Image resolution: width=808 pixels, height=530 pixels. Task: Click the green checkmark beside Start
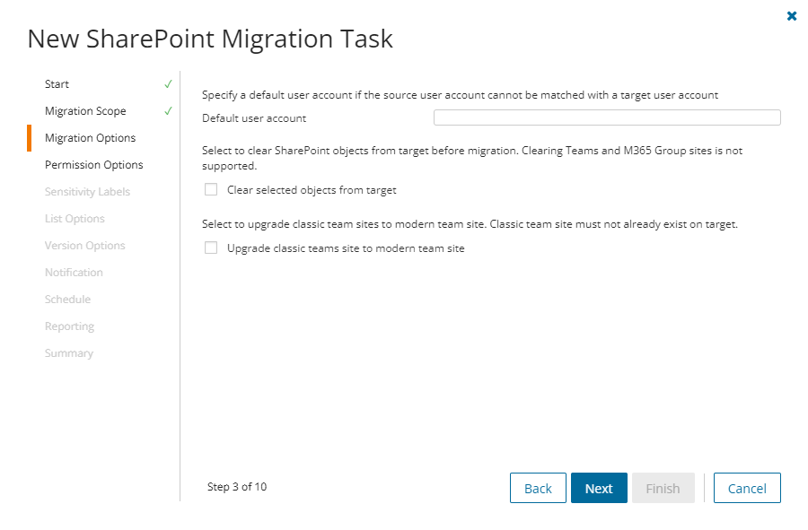tap(169, 84)
